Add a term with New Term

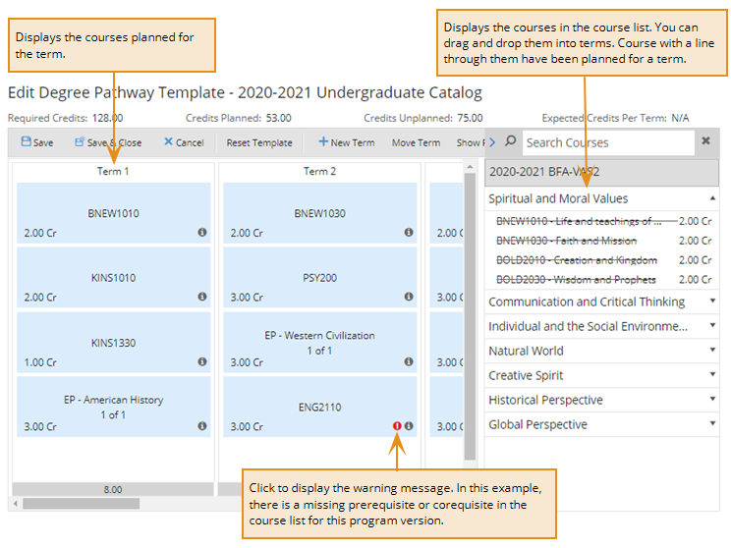[x=346, y=142]
